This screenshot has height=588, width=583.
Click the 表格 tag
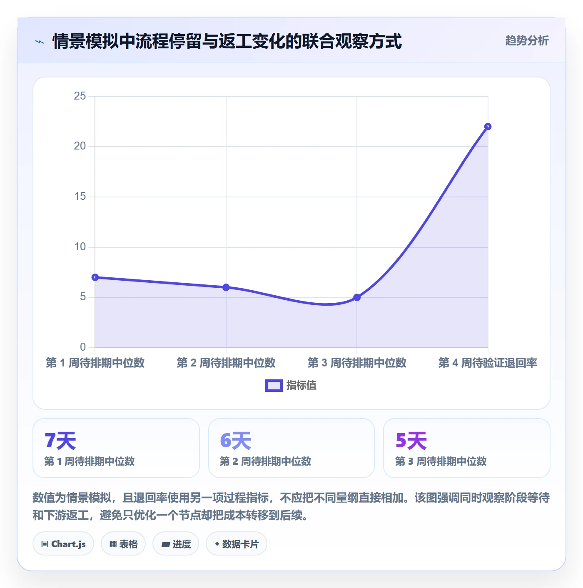point(123,543)
